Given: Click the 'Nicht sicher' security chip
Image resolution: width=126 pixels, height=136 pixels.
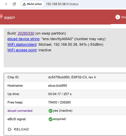Looking at the screenshot, I should (32, 4).
